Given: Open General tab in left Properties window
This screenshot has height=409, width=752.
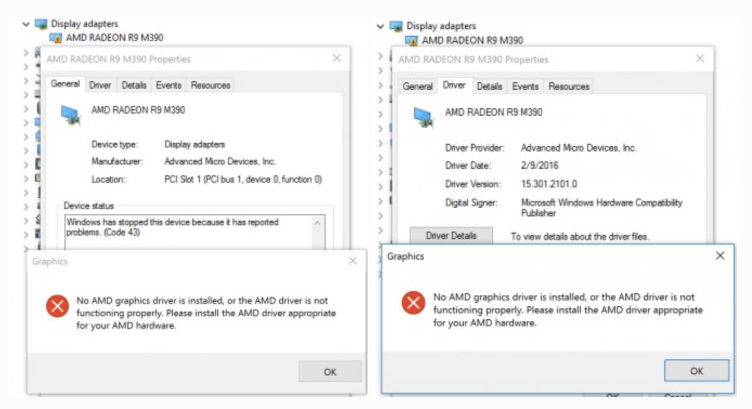Looking at the screenshot, I should (x=65, y=84).
